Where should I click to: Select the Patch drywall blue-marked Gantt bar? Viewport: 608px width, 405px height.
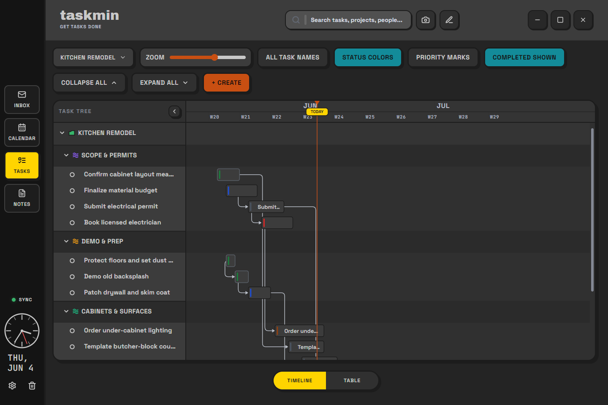260,293
